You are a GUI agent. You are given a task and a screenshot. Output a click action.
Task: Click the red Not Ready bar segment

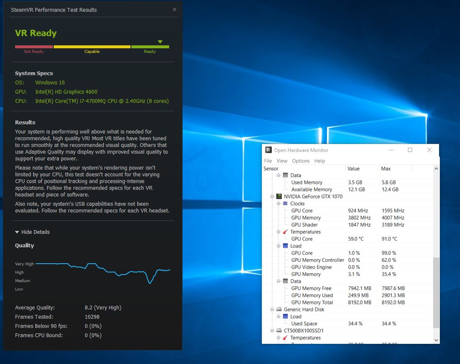(x=34, y=47)
